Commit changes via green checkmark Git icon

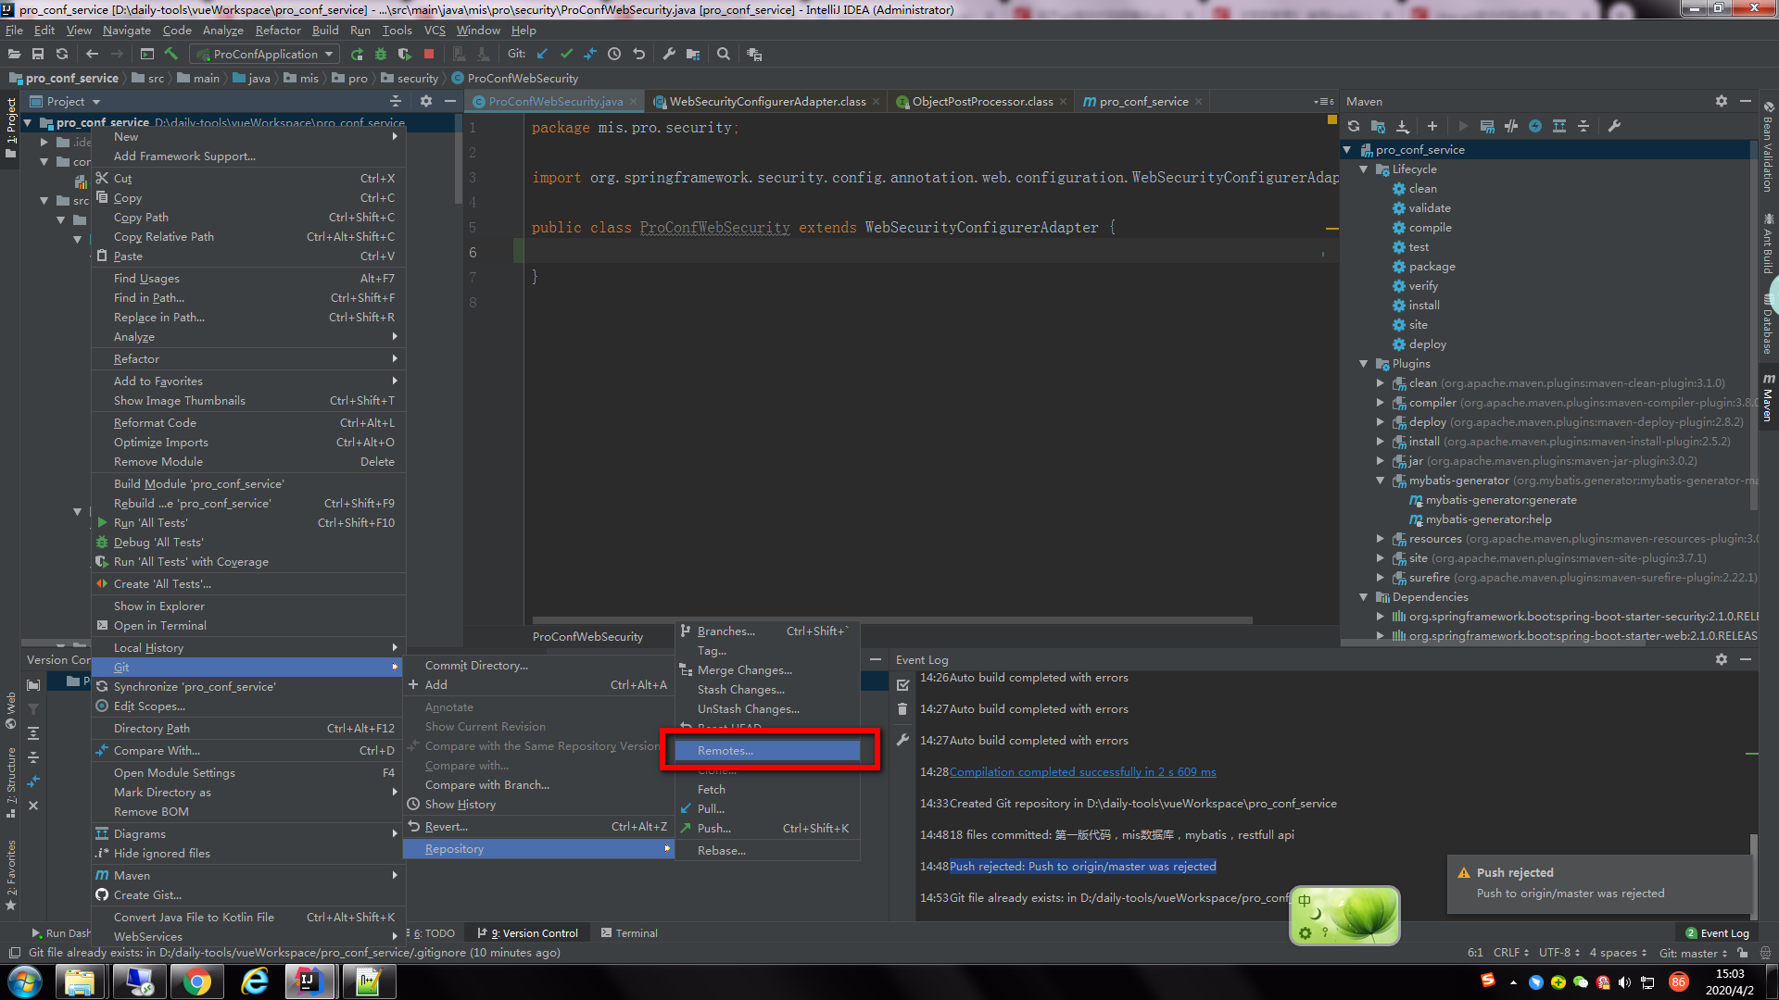coord(566,54)
